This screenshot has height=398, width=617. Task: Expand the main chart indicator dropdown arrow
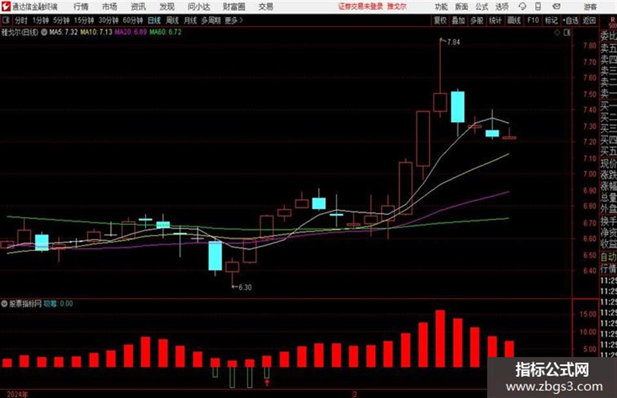(44, 32)
